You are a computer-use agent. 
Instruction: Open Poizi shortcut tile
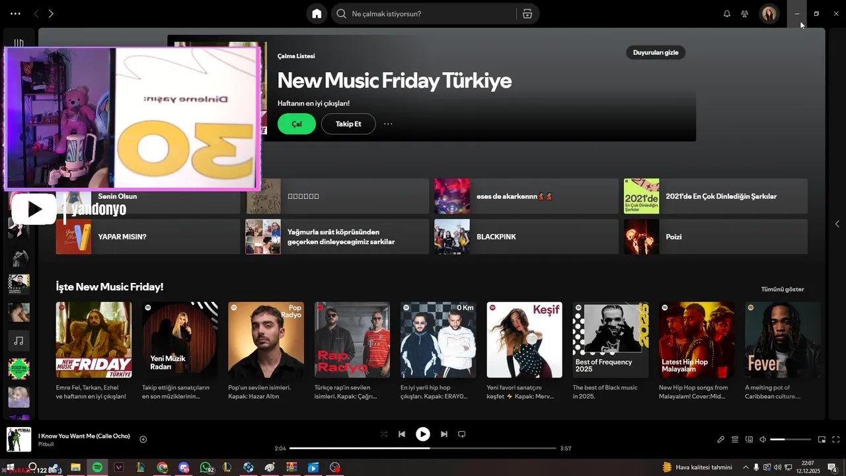tap(716, 237)
